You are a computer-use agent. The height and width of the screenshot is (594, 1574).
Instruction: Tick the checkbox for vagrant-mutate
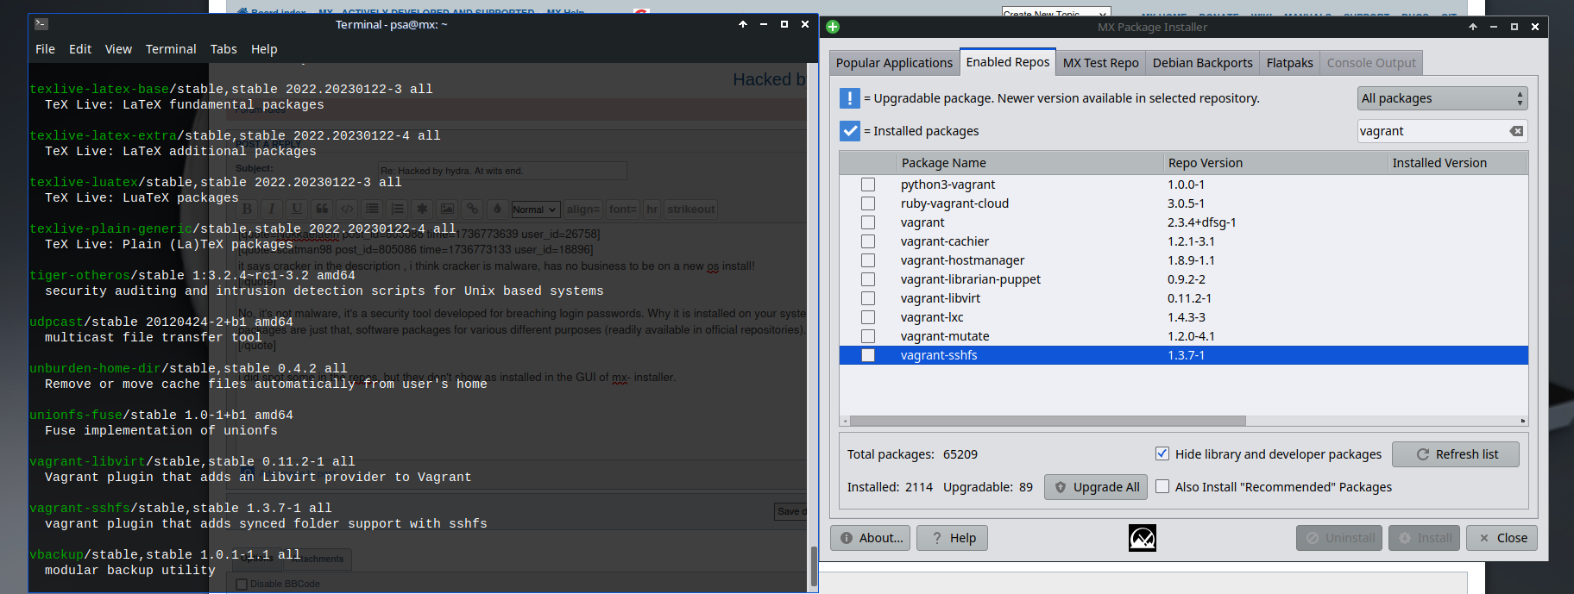(x=868, y=336)
